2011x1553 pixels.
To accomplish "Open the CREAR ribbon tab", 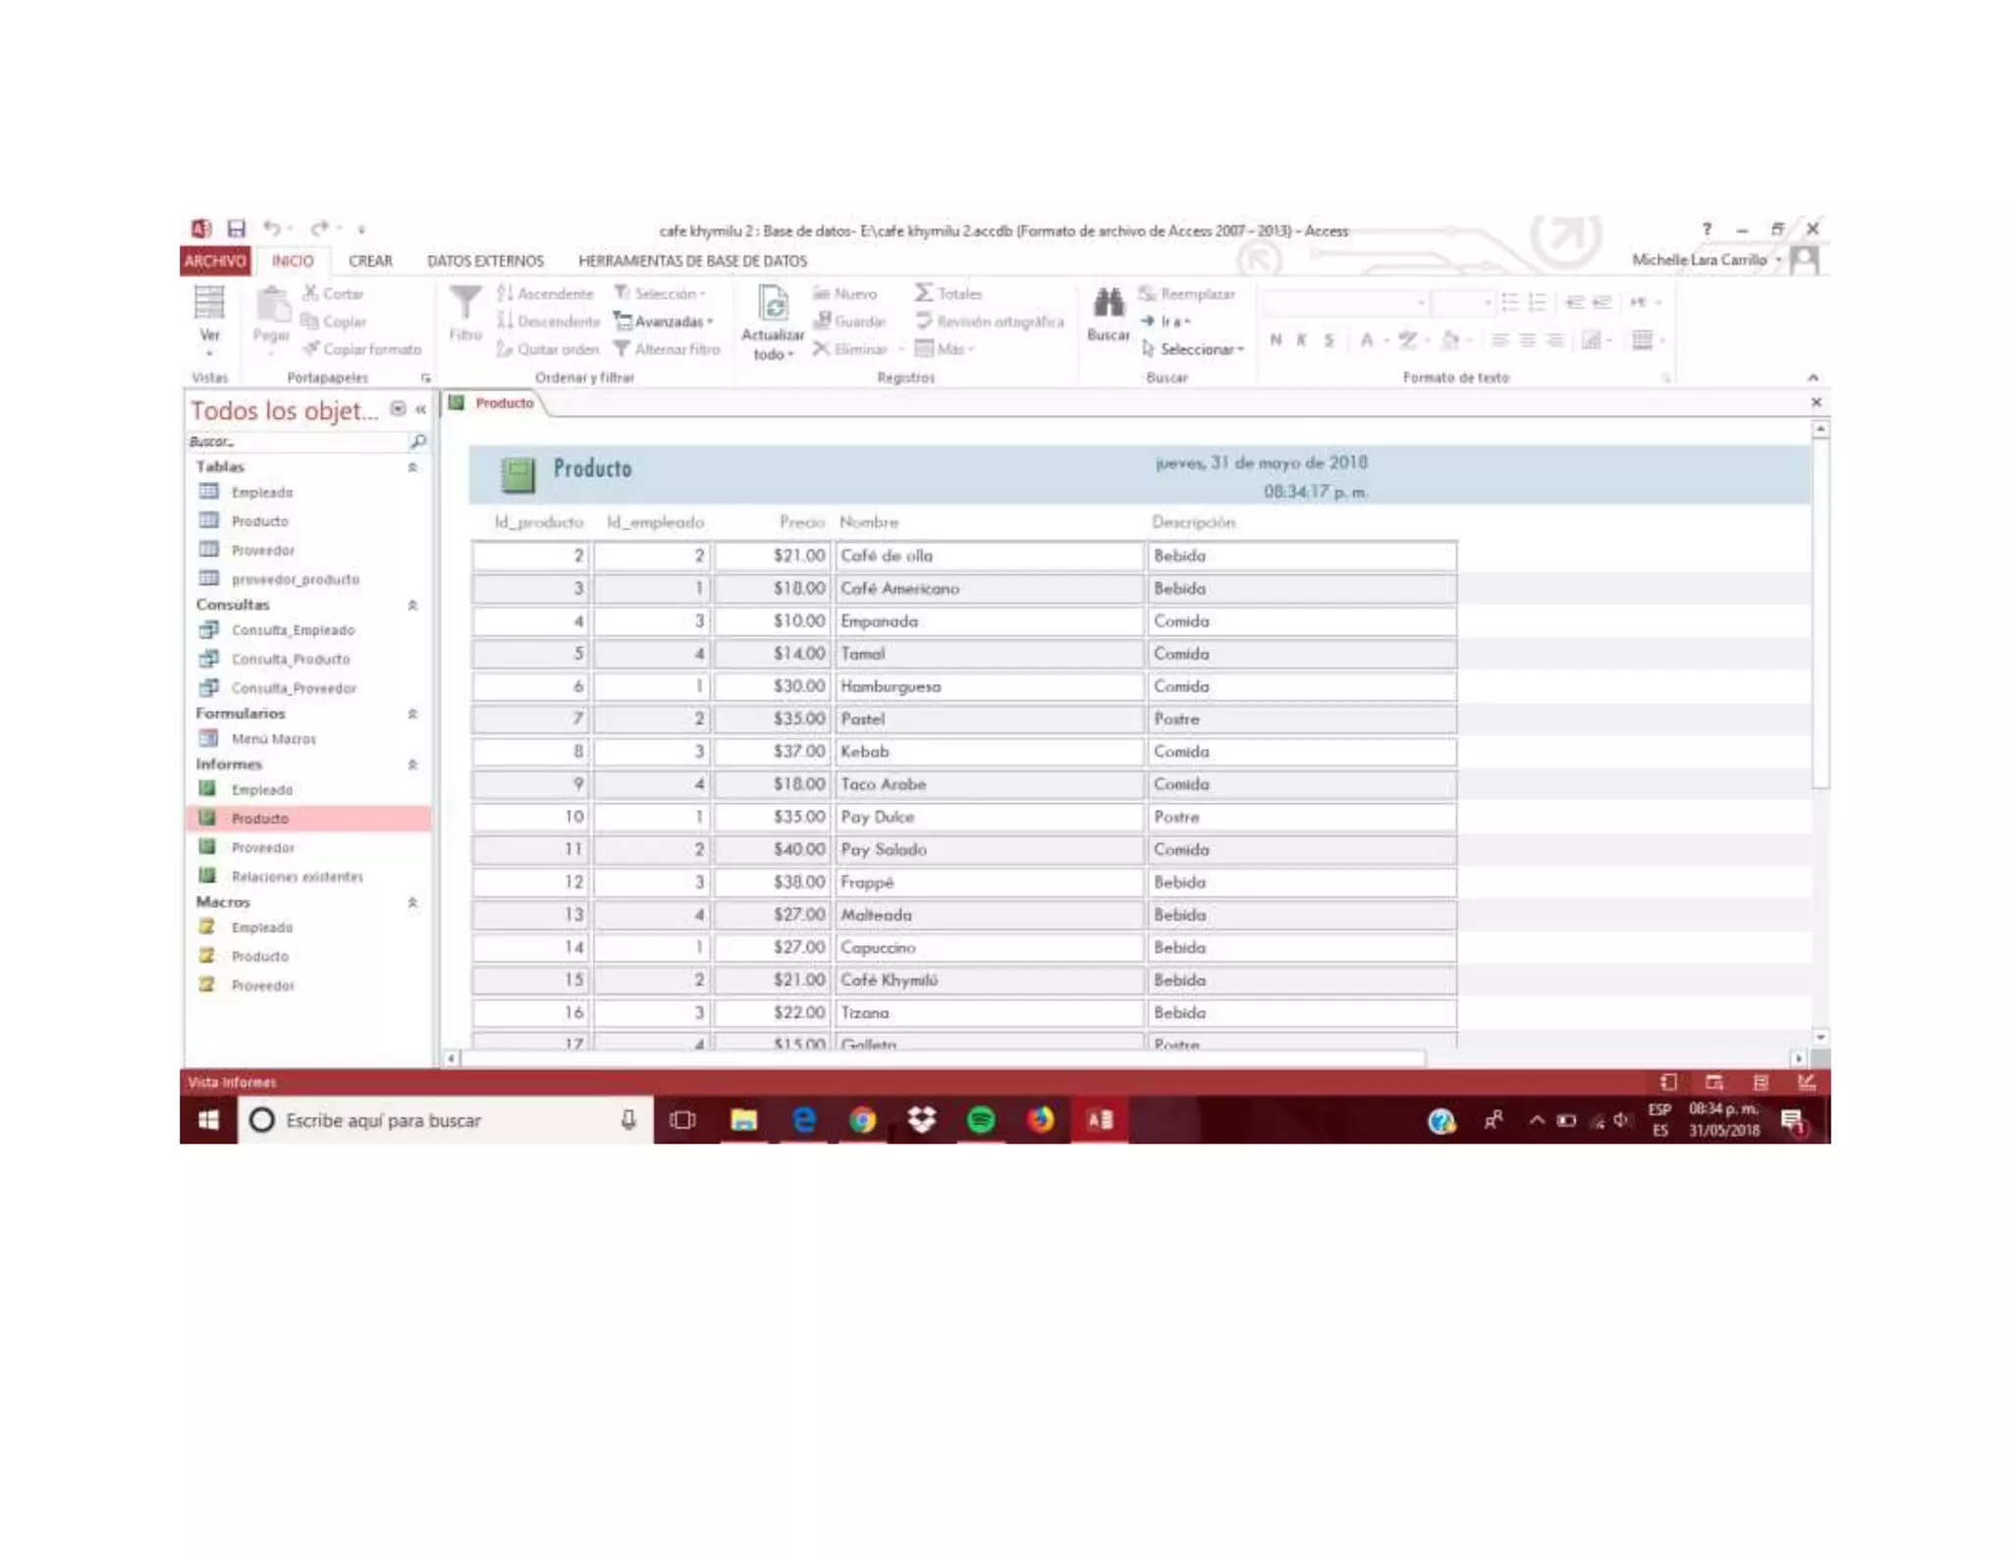I will coord(370,261).
